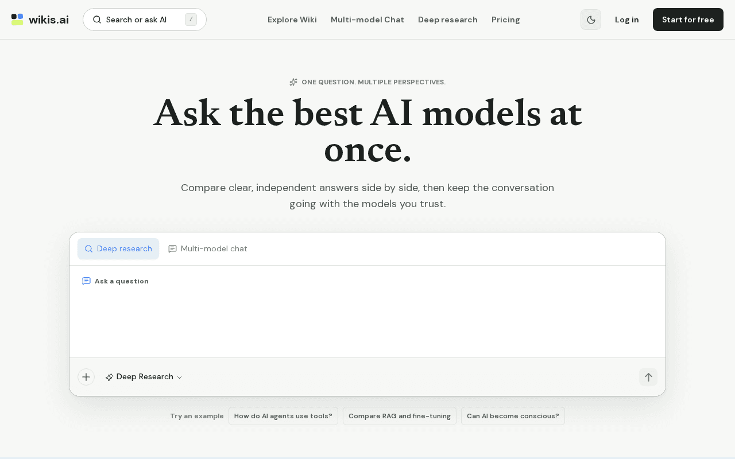Click the Start for free button
This screenshot has height=459, width=735.
click(688, 20)
